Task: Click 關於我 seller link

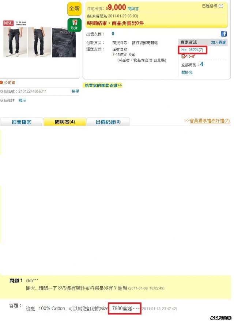Action: coord(187,72)
